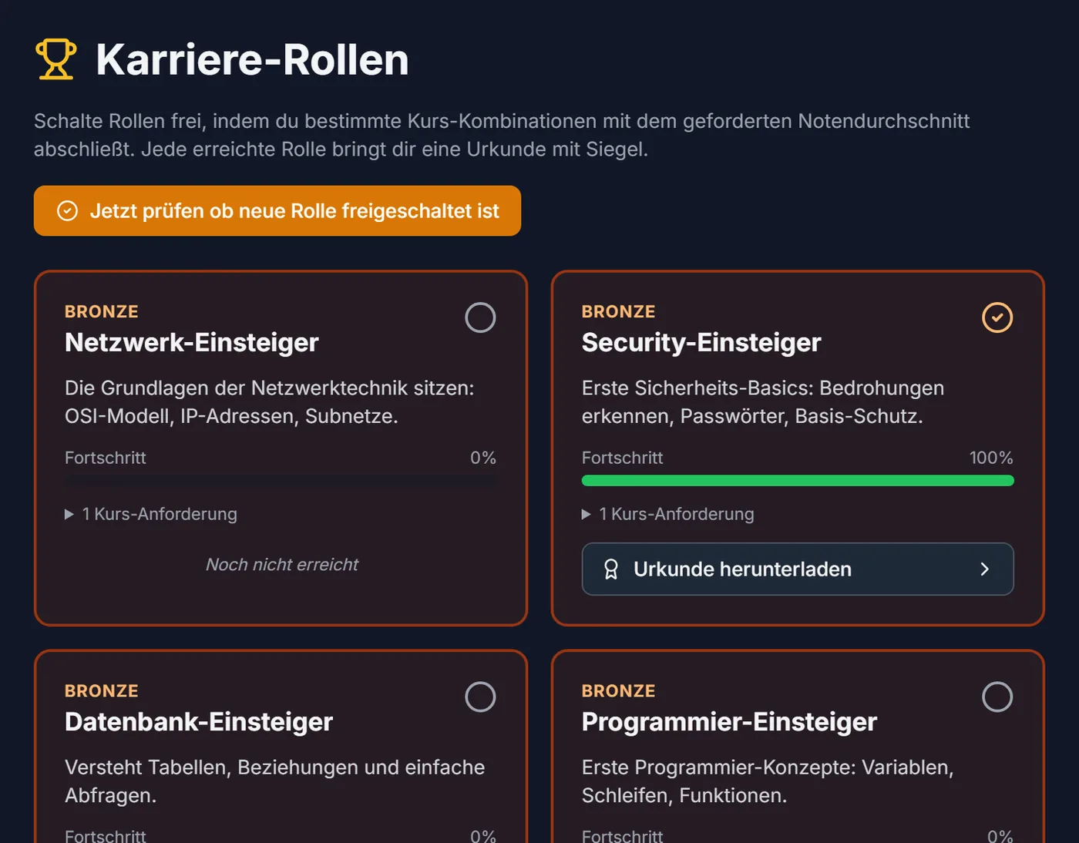Click the chevron arrow in Urkunde herunterladen

click(984, 569)
